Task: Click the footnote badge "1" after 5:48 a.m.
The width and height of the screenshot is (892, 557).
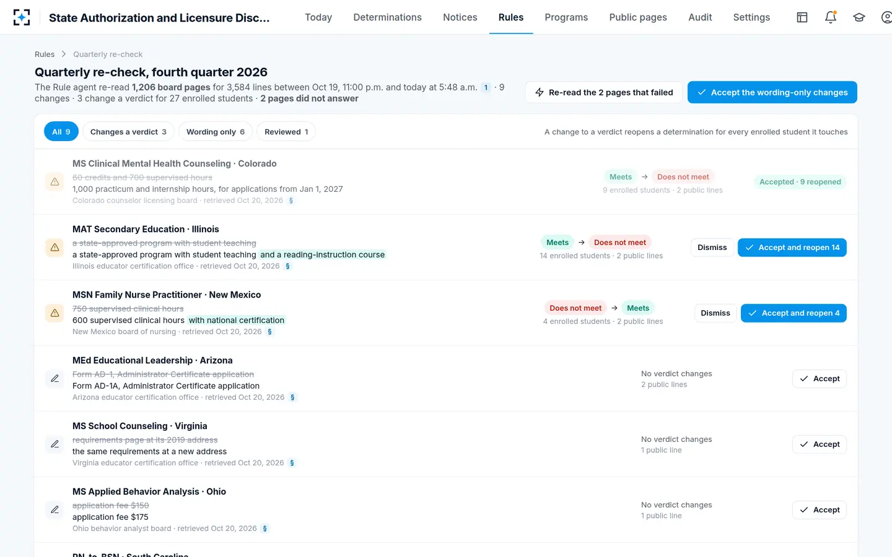Action: pos(486,87)
